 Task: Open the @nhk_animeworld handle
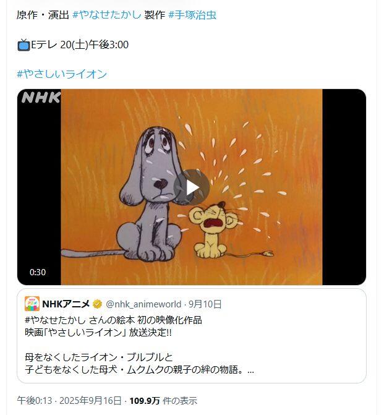tap(143, 304)
